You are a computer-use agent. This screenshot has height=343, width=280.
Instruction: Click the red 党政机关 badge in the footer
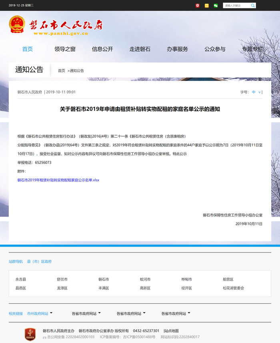coord(30,334)
